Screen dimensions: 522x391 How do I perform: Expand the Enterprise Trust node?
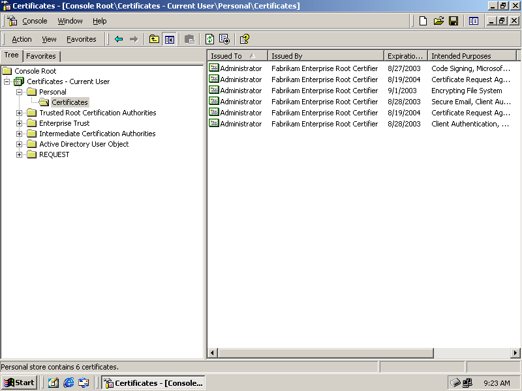tap(20, 123)
